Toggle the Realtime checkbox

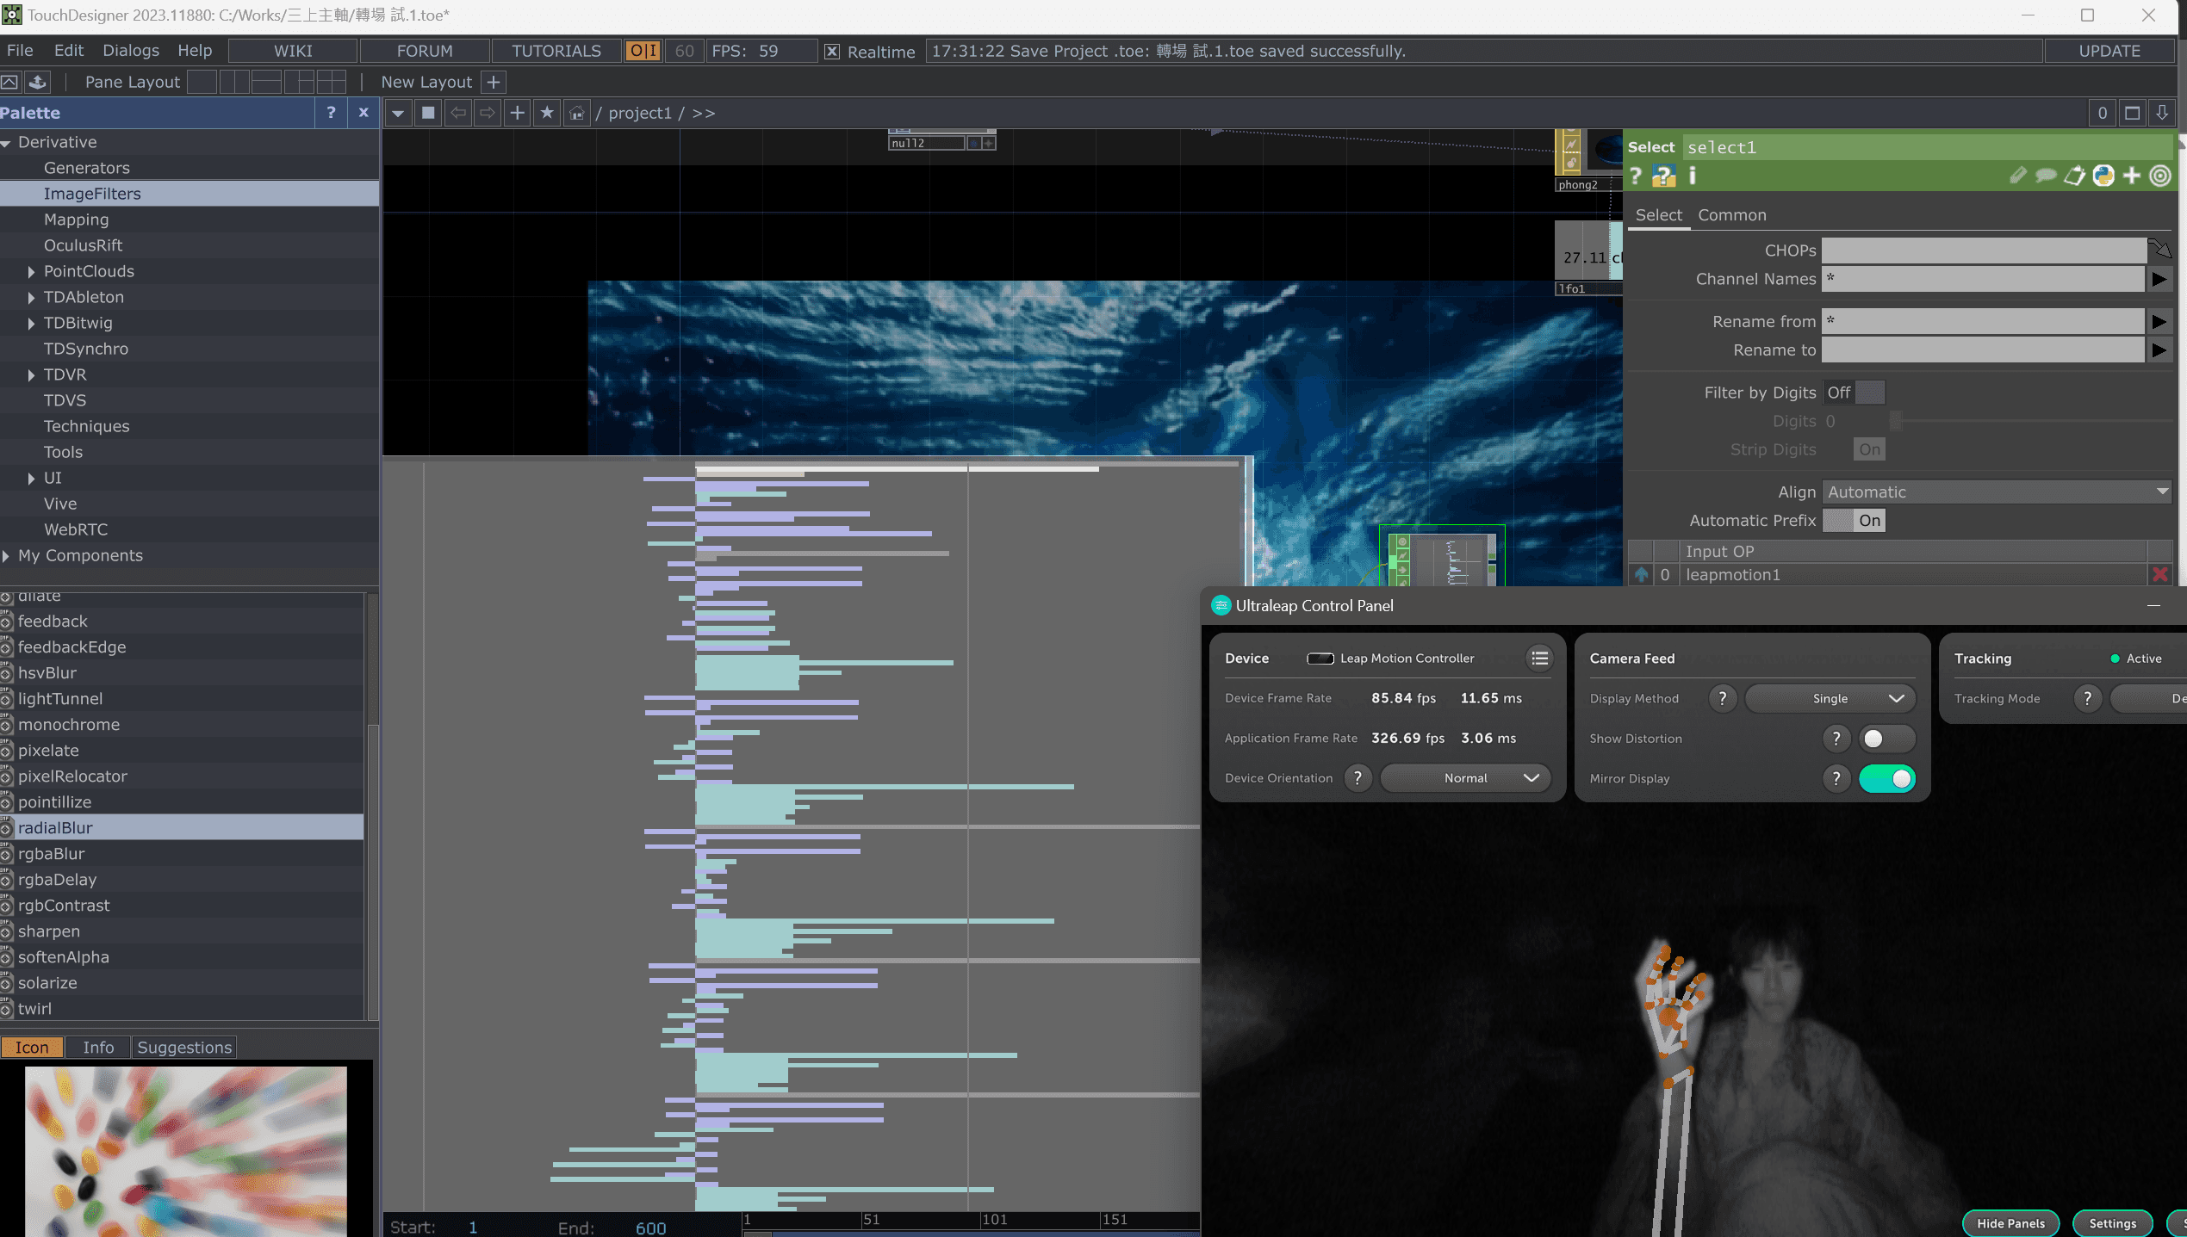tap(832, 52)
